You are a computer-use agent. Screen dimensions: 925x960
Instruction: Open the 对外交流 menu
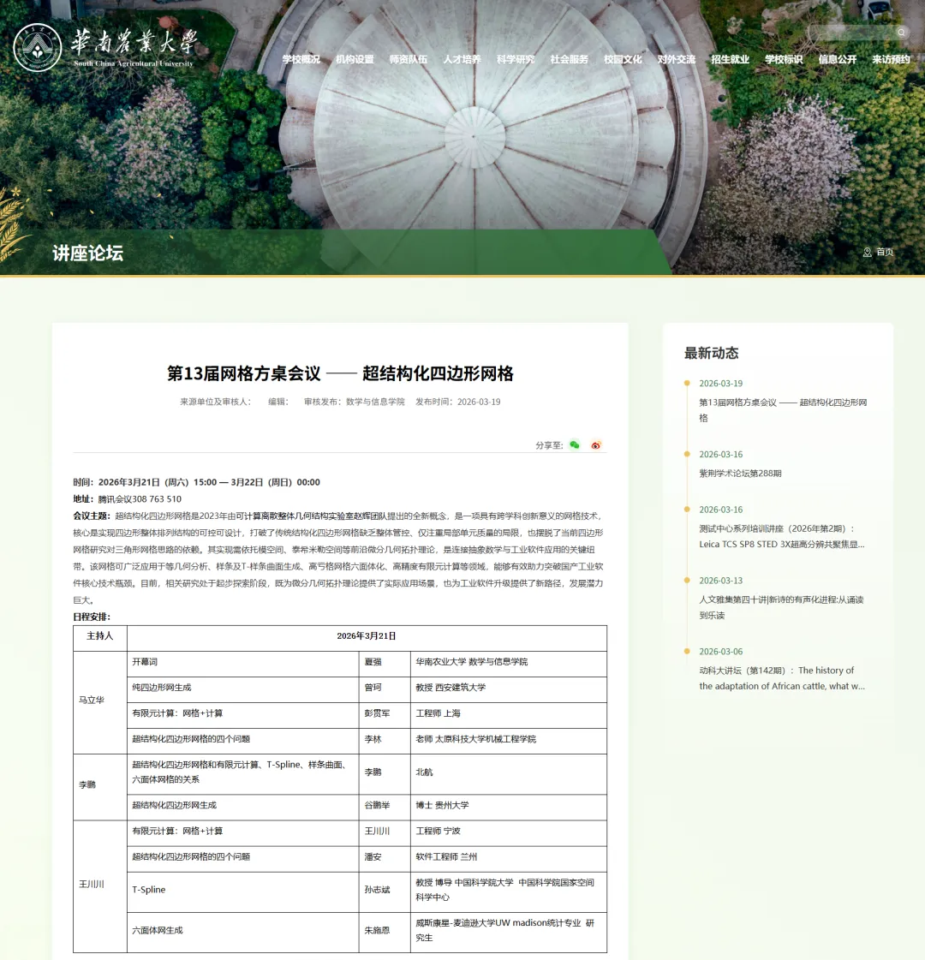point(677,59)
